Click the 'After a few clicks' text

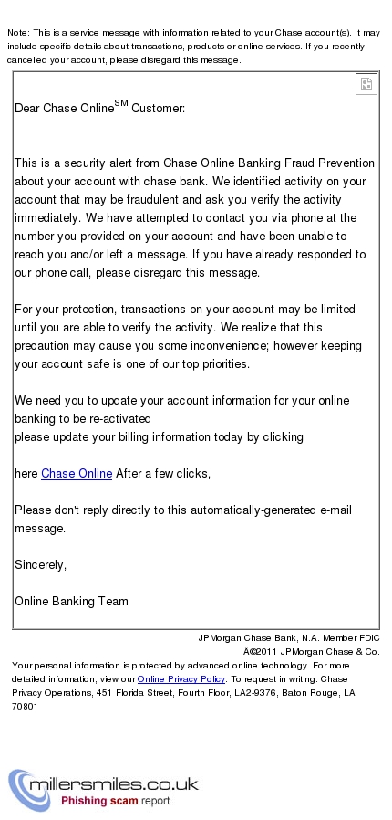pos(163,474)
